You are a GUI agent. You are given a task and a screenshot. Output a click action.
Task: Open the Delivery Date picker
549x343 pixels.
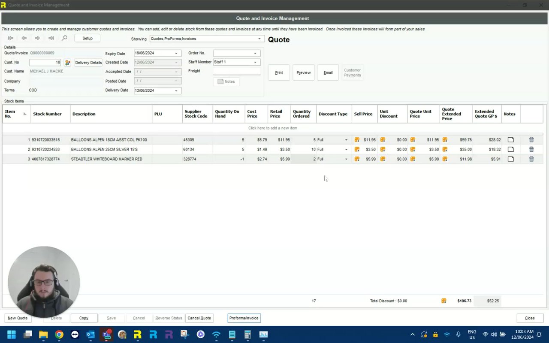click(x=176, y=90)
